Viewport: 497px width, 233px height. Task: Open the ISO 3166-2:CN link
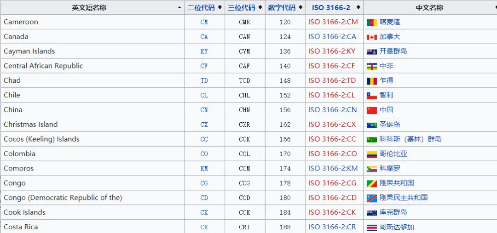333,110
